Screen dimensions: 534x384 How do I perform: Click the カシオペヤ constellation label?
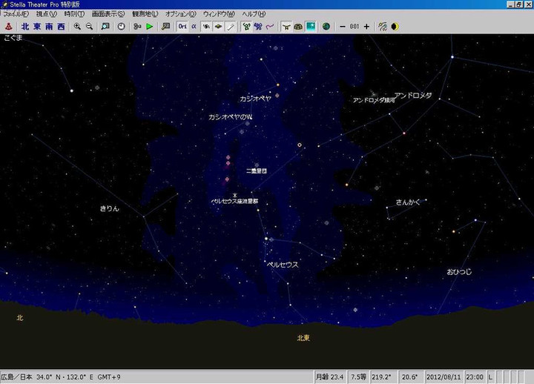click(x=255, y=99)
